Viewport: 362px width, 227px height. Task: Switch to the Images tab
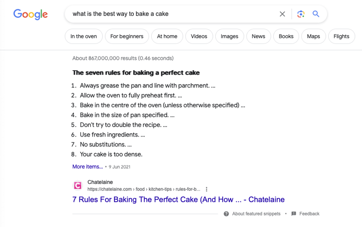coord(230,37)
